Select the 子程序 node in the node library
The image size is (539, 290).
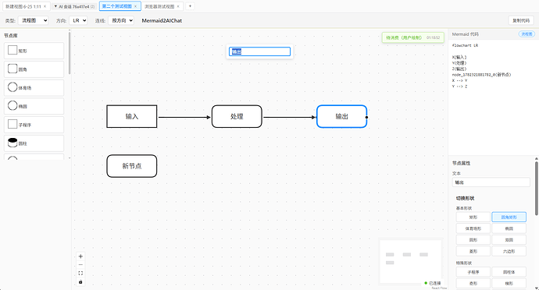click(34, 125)
